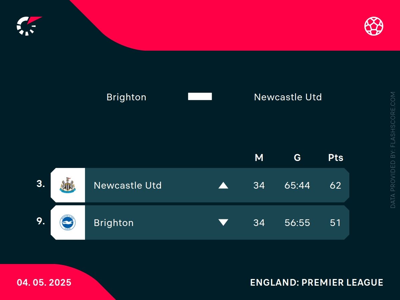Click the Flashscore logo icon
The height and width of the screenshot is (300, 400).
28,26
